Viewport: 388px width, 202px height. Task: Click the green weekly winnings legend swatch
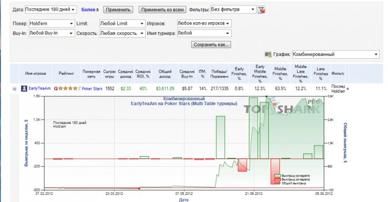[278, 176]
